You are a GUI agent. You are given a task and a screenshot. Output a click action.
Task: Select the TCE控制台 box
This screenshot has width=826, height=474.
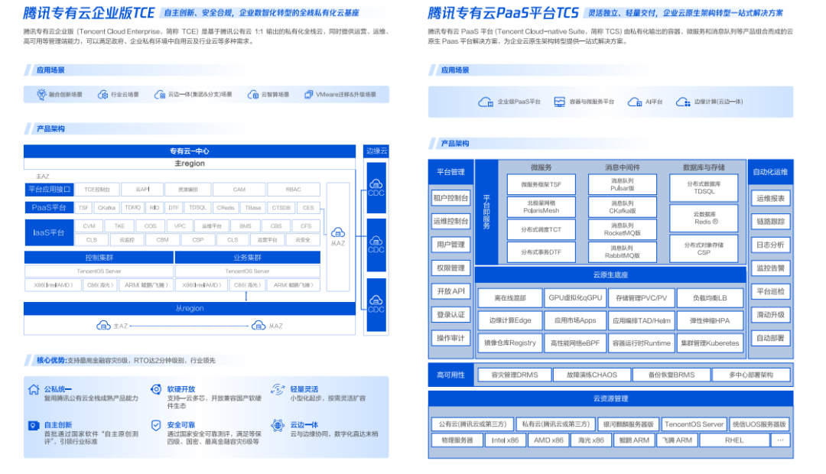coord(97,190)
